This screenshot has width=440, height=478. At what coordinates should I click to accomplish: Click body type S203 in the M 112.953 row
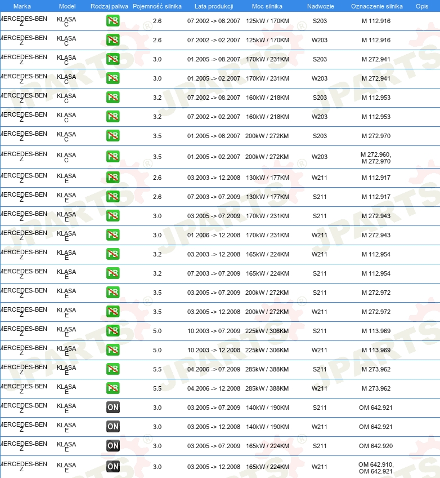[320, 98]
